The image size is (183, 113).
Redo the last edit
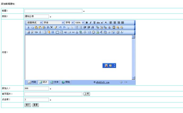[x=64, y=27]
